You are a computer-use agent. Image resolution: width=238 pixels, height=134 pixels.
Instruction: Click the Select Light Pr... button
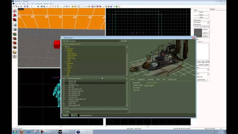point(150,86)
